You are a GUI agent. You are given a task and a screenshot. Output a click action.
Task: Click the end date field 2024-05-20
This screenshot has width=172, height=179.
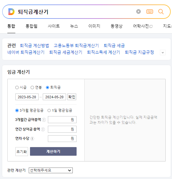54,97
